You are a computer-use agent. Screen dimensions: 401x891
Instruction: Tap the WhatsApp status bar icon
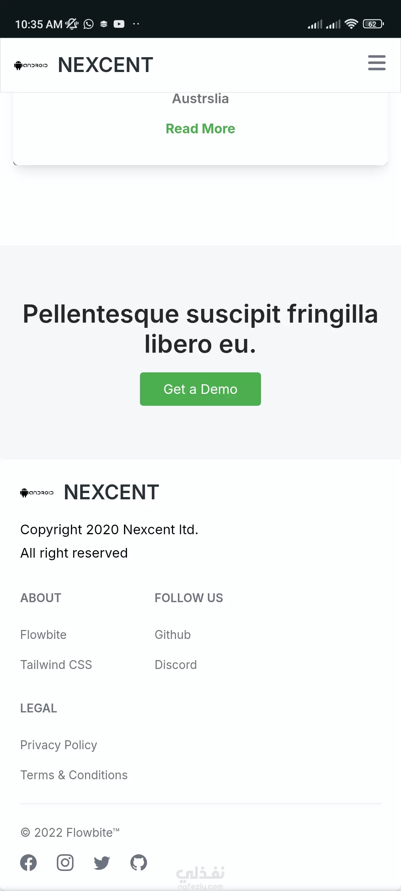pos(88,24)
